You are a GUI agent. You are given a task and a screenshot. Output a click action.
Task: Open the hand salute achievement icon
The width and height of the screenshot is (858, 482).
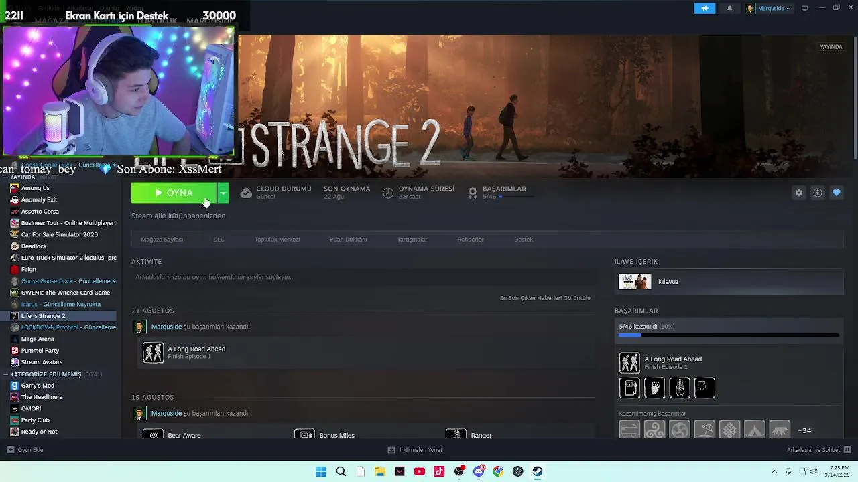click(680, 388)
